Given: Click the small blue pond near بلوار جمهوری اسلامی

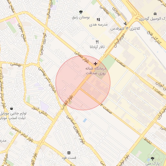Looking at the screenshot, I should [85, 120].
